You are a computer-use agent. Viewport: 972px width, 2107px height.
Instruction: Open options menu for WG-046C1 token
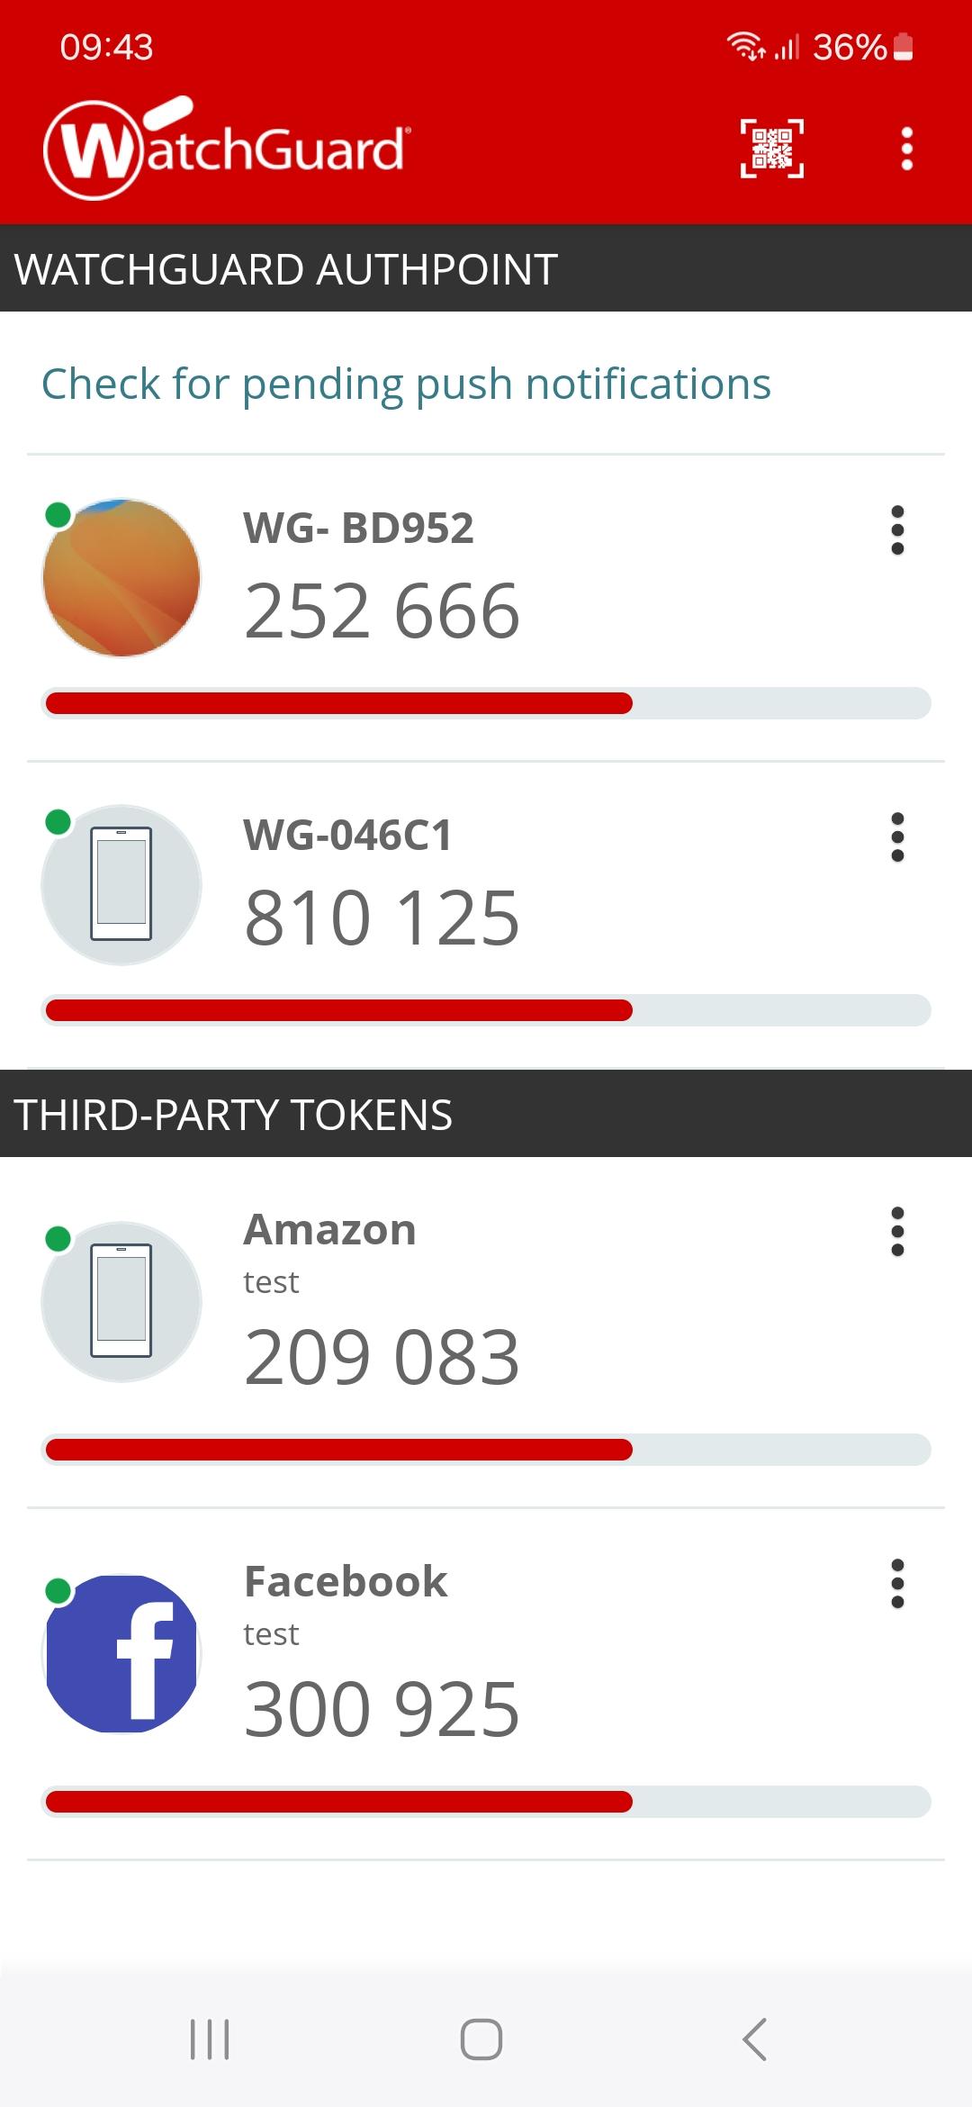(x=896, y=837)
